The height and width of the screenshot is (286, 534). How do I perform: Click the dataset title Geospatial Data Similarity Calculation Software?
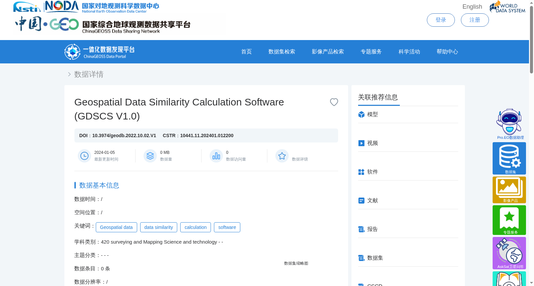pos(179,109)
